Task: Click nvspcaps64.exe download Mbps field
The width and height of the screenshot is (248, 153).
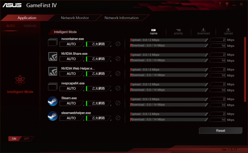Action: (x=218, y=90)
